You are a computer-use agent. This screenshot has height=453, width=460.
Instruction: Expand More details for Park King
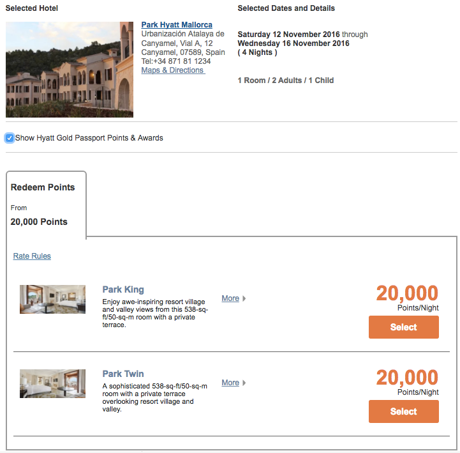pos(230,298)
